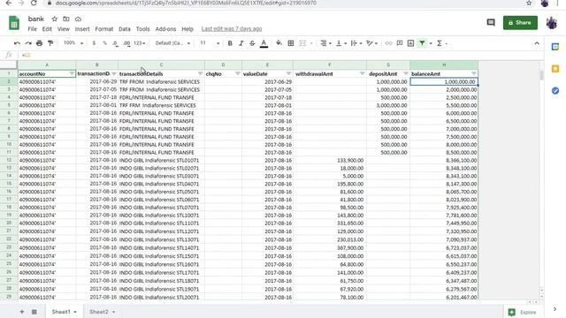
Task: Click the Insert link icon
Action: pyautogui.click(x=388, y=43)
